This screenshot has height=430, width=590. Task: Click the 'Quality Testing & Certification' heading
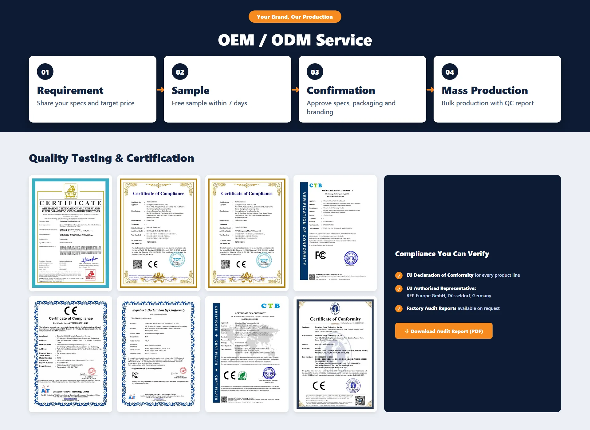coord(112,158)
